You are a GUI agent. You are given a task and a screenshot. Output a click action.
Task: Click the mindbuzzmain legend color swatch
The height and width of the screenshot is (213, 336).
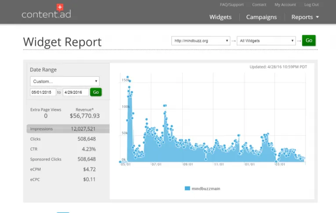point(187,188)
